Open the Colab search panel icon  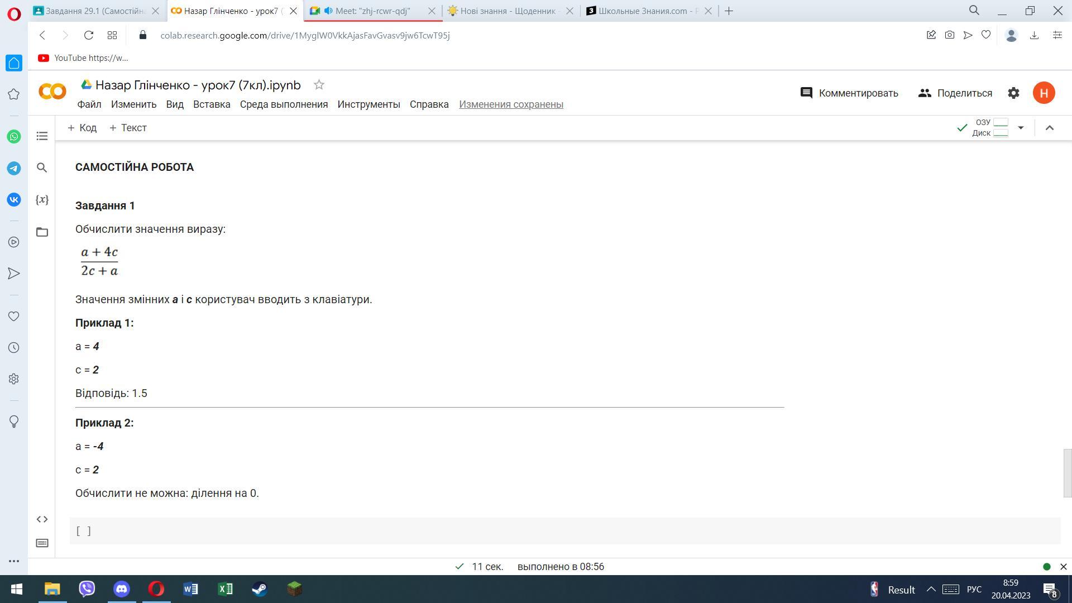pos(42,167)
